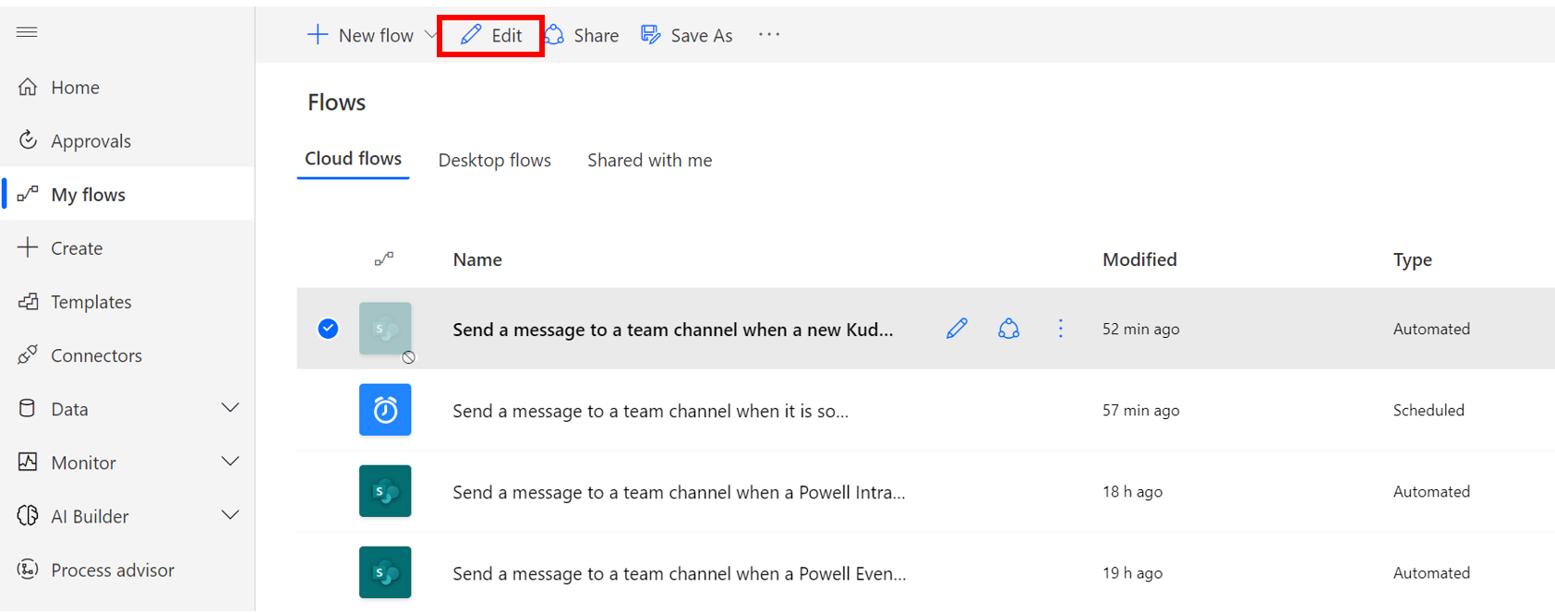The image size is (1555, 613).
Task: Click the Process advisor icon in the sidebar
Action: (28, 569)
